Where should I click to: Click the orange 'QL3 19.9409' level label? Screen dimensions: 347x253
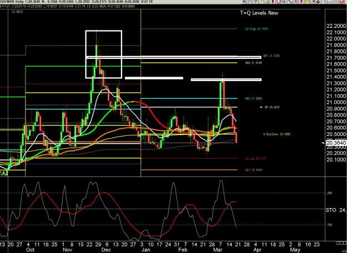coord(254,170)
